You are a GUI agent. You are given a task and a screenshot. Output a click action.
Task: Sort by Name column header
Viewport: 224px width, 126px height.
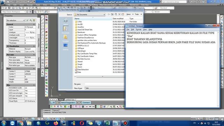coord(93,19)
